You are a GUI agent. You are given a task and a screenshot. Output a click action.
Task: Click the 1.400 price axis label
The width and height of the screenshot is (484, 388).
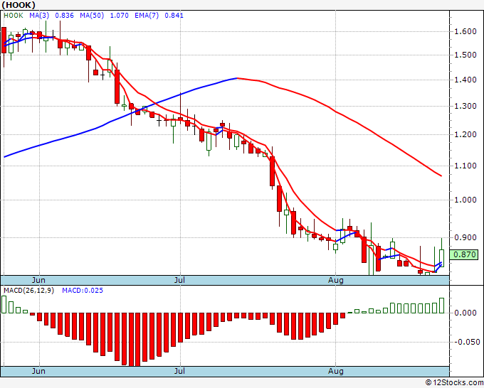pyautogui.click(x=465, y=80)
